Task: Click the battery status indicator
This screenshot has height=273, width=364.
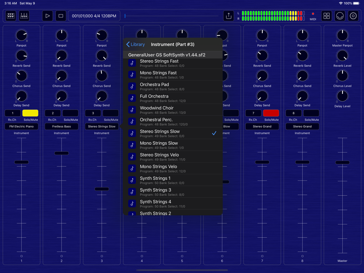Action: click(356, 3)
